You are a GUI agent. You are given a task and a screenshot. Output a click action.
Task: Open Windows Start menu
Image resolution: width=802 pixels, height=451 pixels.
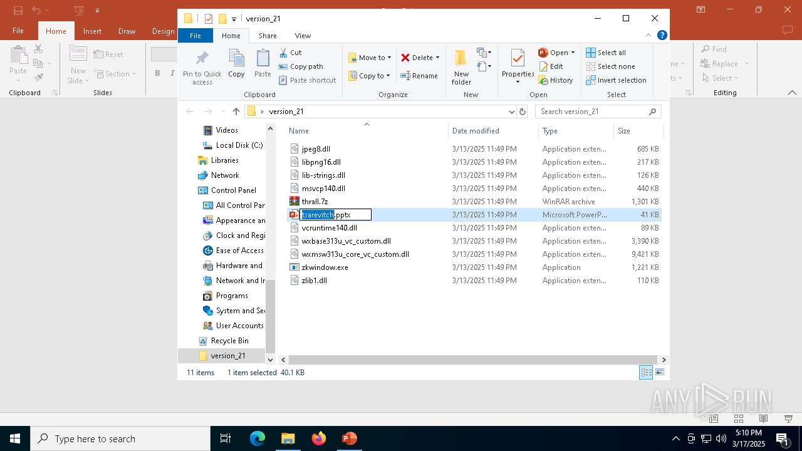coord(15,438)
